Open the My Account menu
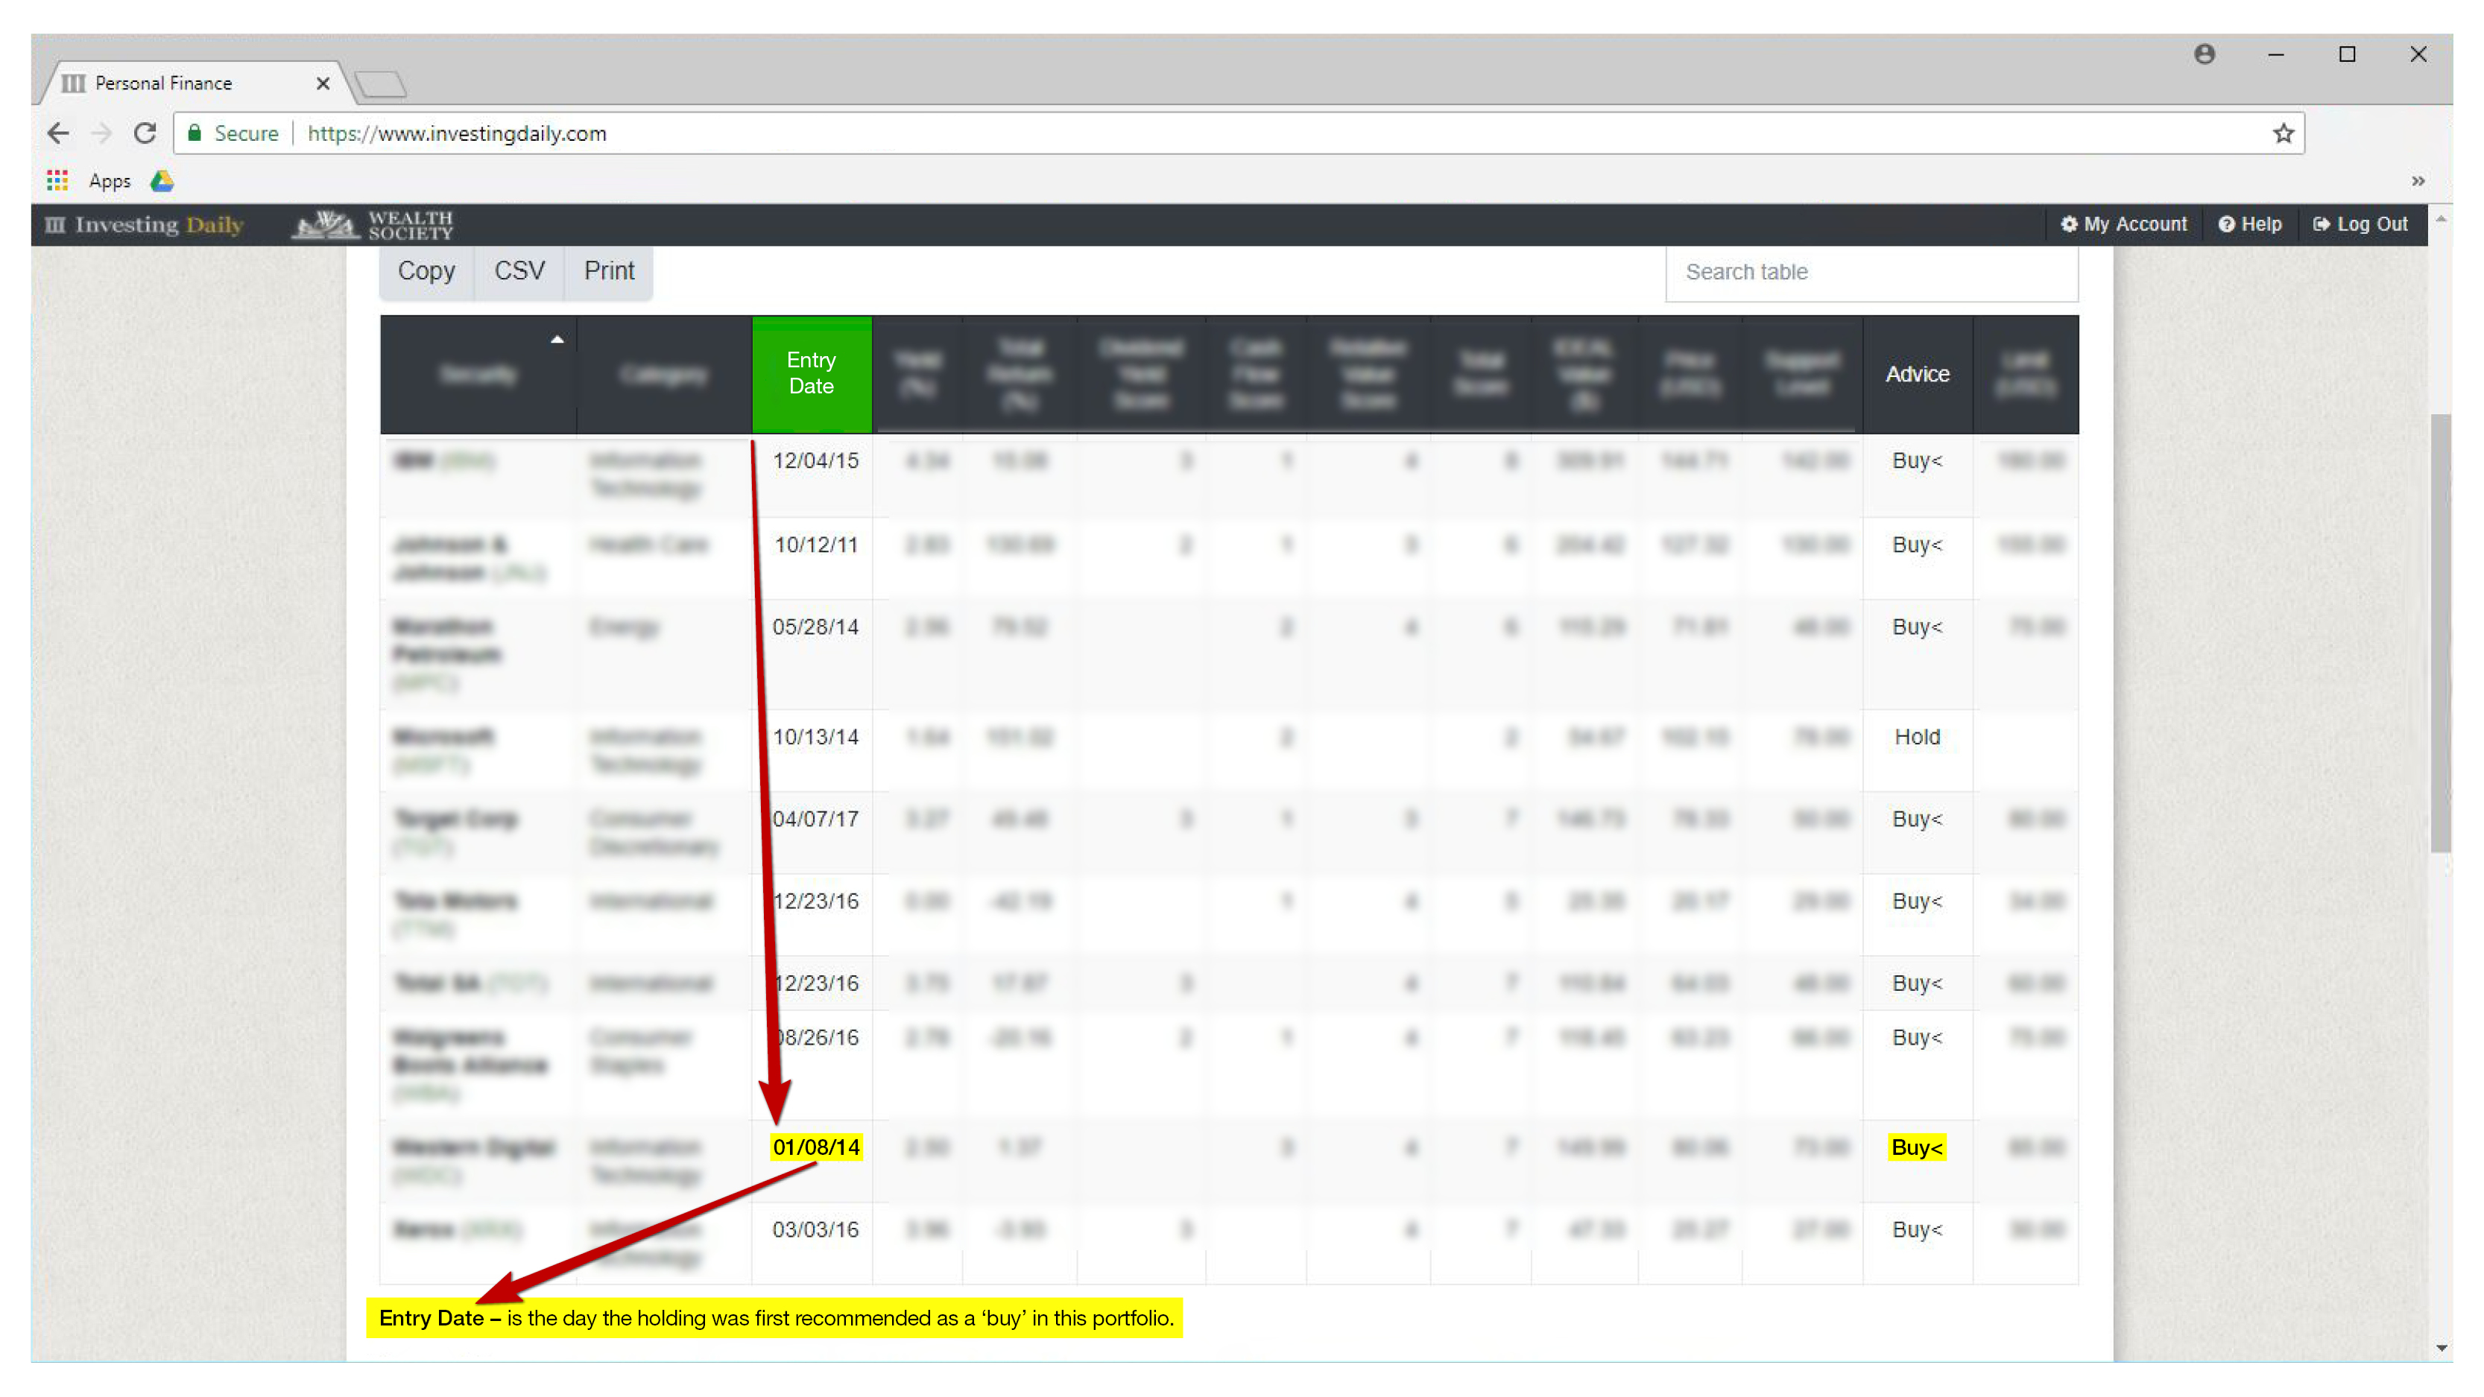2484x1397 pixels. pos(2124,225)
